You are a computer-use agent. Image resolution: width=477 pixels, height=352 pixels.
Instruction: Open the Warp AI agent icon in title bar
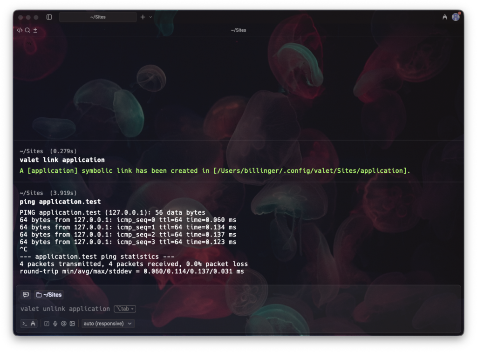(x=445, y=17)
